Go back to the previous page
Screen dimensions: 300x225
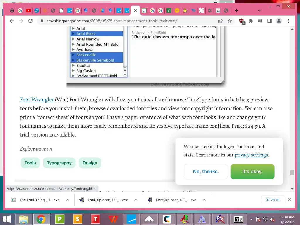coord(12,21)
